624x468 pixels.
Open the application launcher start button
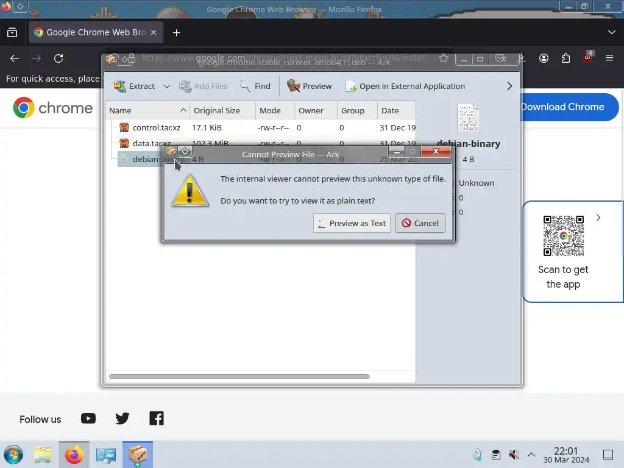13,455
